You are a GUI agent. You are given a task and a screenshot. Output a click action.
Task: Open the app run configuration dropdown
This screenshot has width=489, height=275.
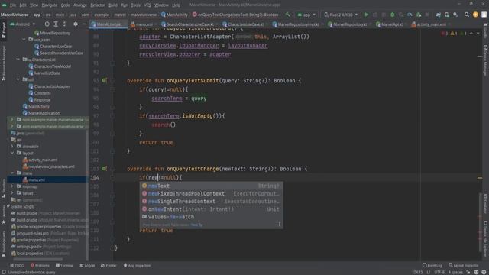306,15
